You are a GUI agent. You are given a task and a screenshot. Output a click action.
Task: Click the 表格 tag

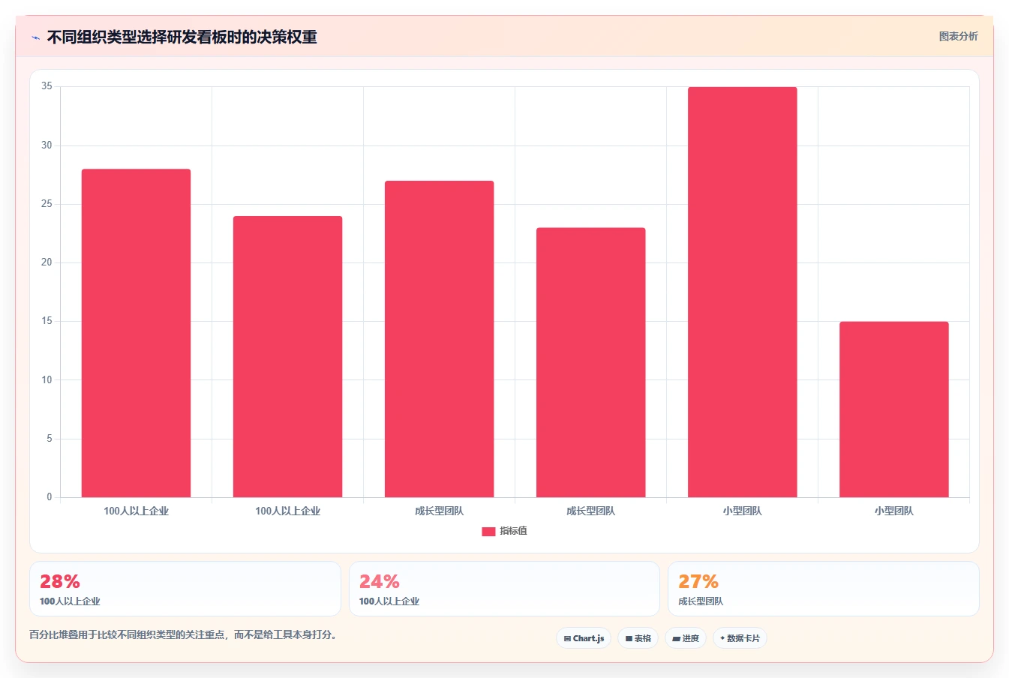coord(638,638)
